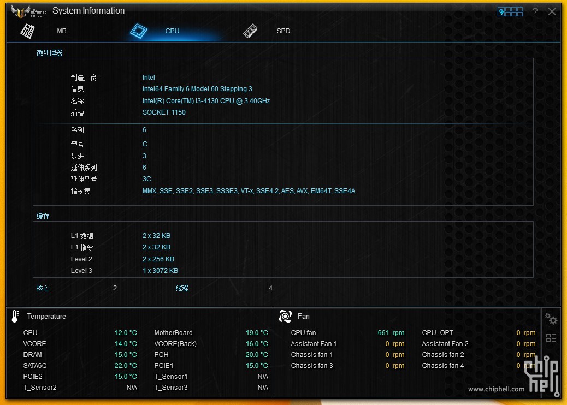Image resolution: width=567 pixels, height=405 pixels.
Task: Click the Chassis fan 2 label
Action: [443, 354]
